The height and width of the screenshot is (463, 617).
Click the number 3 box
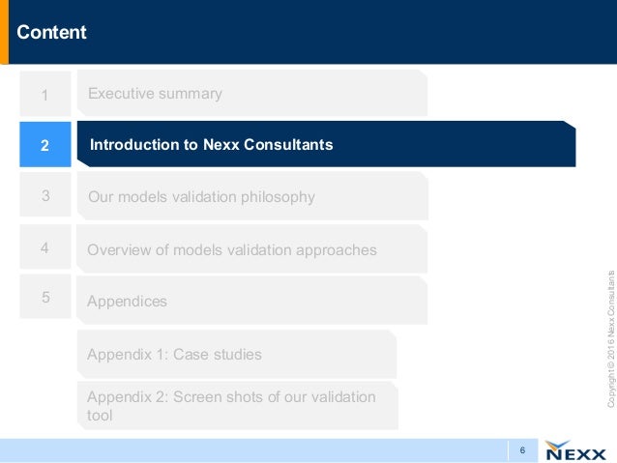click(x=45, y=194)
